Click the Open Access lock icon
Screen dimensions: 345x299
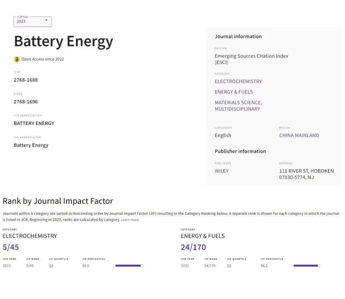coord(17,59)
